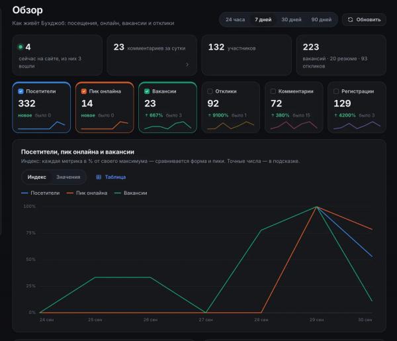Screen dimensions: 397x341
Task: Click the 4200% growth label
Action: (345, 115)
